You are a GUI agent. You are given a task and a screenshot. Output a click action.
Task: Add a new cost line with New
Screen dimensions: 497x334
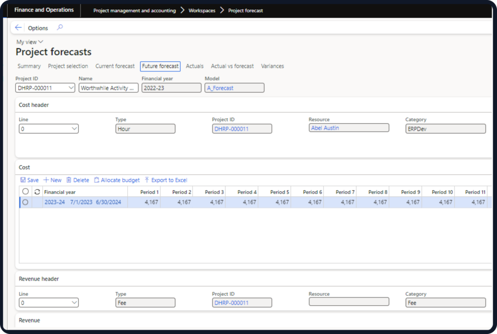[x=52, y=180]
